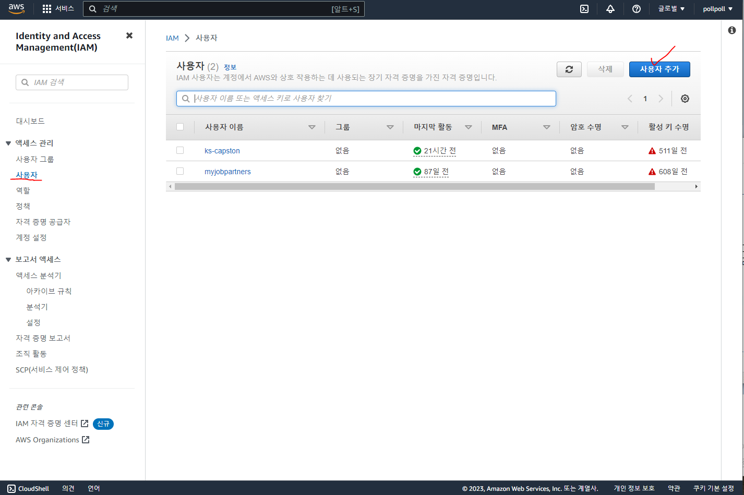Viewport: 744px width, 495px height.
Task: Click the 삭제 button
Action: pos(605,69)
